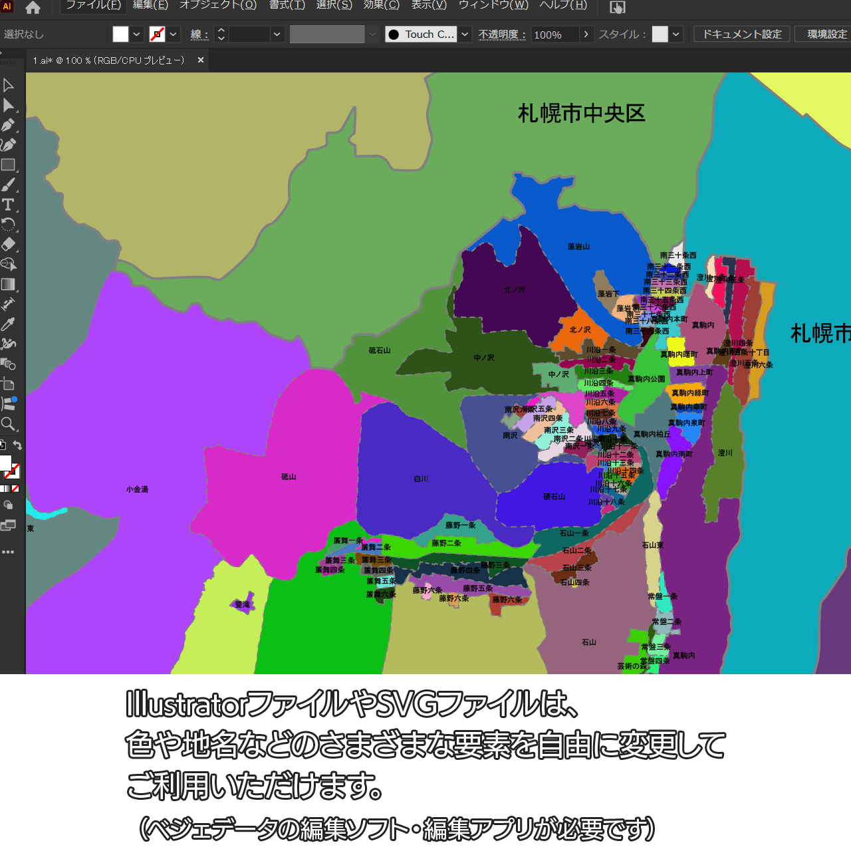The width and height of the screenshot is (851, 851).
Task: Swap fill and stroke colors
Action: click(x=18, y=445)
